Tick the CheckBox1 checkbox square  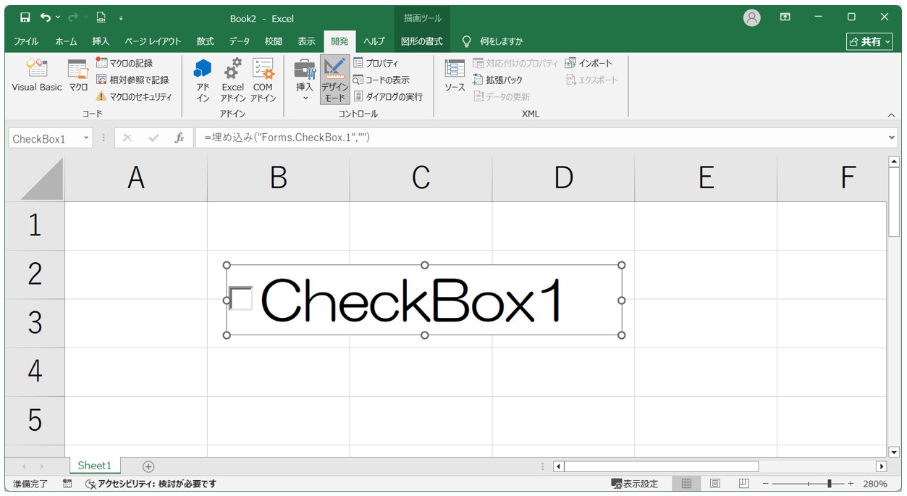pos(240,298)
